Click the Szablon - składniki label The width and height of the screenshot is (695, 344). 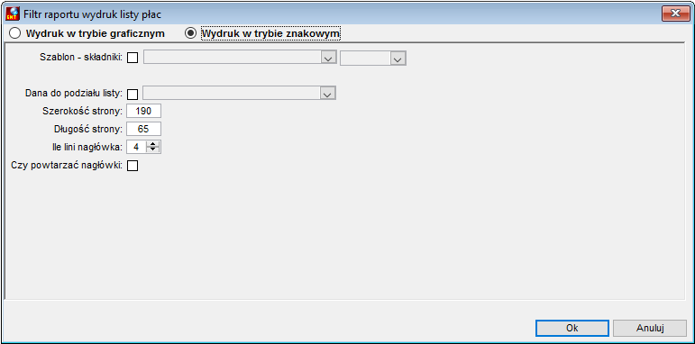(81, 58)
